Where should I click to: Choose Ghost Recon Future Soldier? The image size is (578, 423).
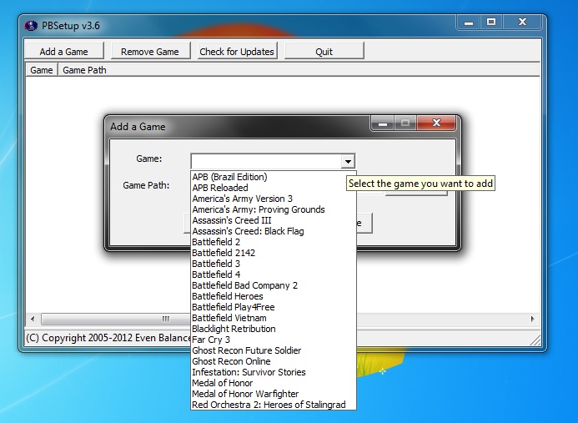click(273, 350)
